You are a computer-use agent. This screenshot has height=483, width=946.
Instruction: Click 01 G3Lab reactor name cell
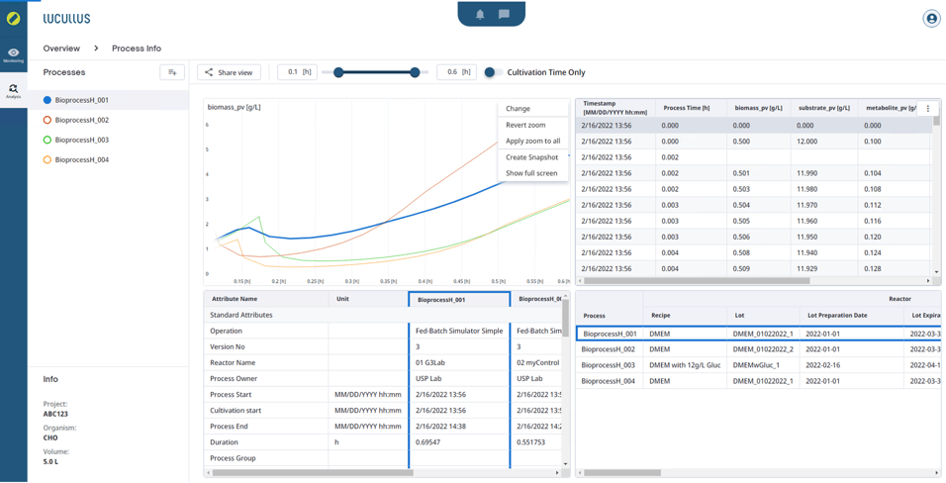[459, 363]
